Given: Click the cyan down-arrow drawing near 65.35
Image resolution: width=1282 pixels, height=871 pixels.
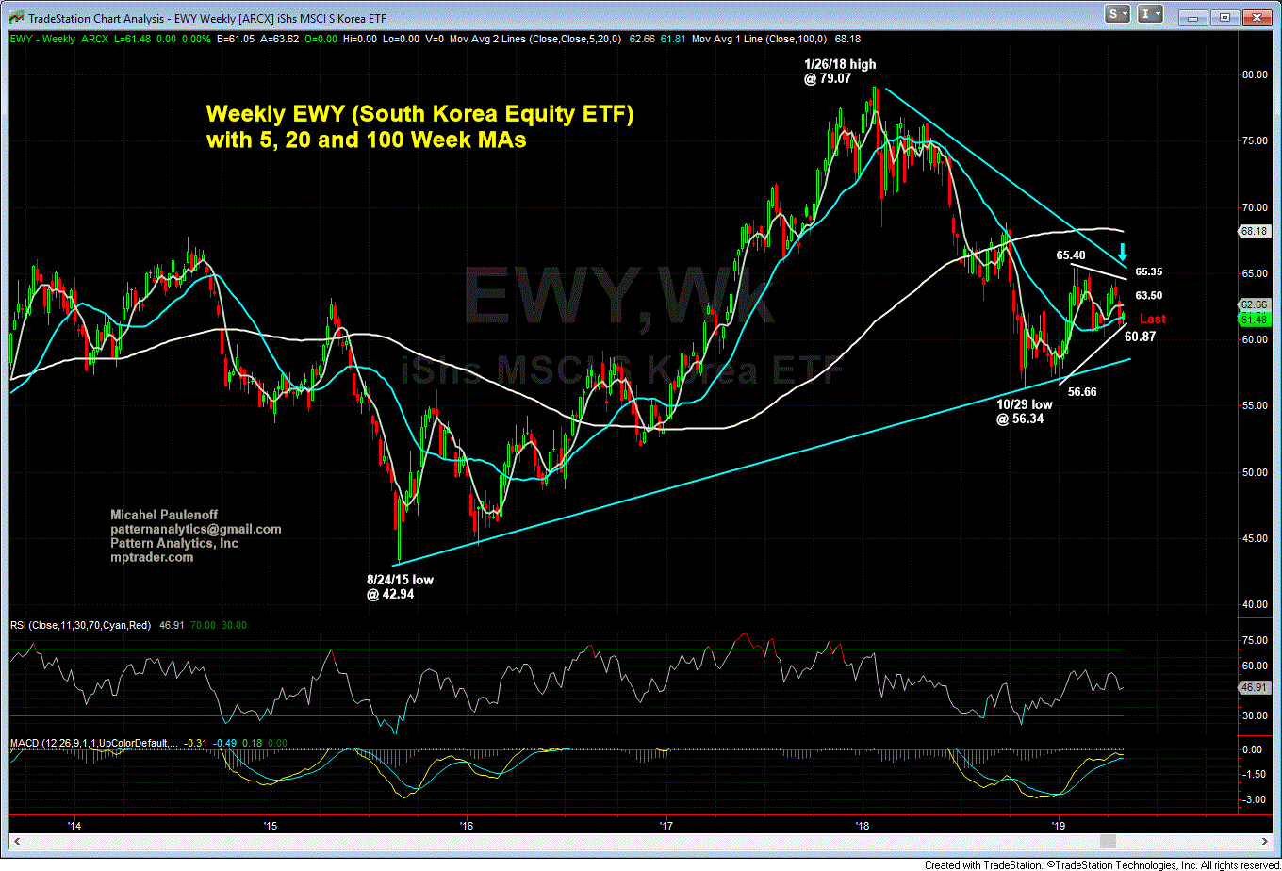Looking at the screenshot, I should coord(1123,252).
